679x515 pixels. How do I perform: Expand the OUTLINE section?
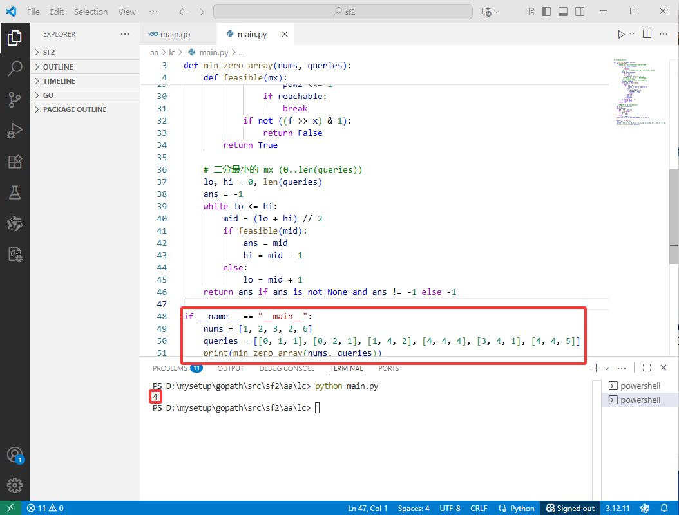pos(85,67)
